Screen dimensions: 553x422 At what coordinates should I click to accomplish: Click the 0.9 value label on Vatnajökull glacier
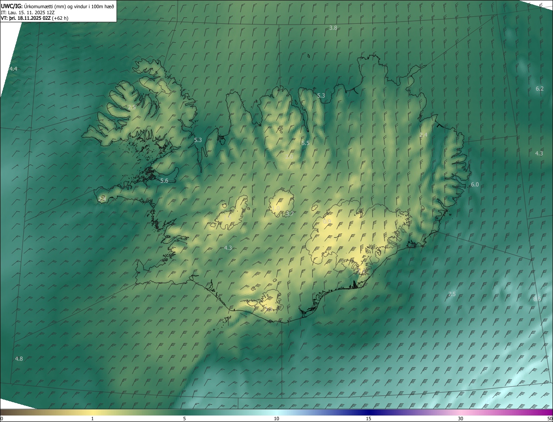tap(327, 222)
